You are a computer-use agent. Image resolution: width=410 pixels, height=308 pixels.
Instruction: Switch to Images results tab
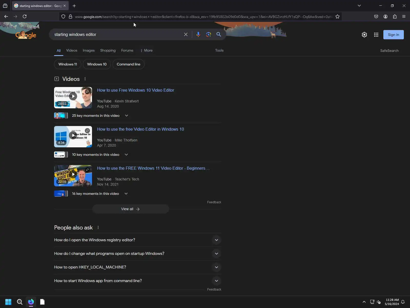tap(89, 50)
